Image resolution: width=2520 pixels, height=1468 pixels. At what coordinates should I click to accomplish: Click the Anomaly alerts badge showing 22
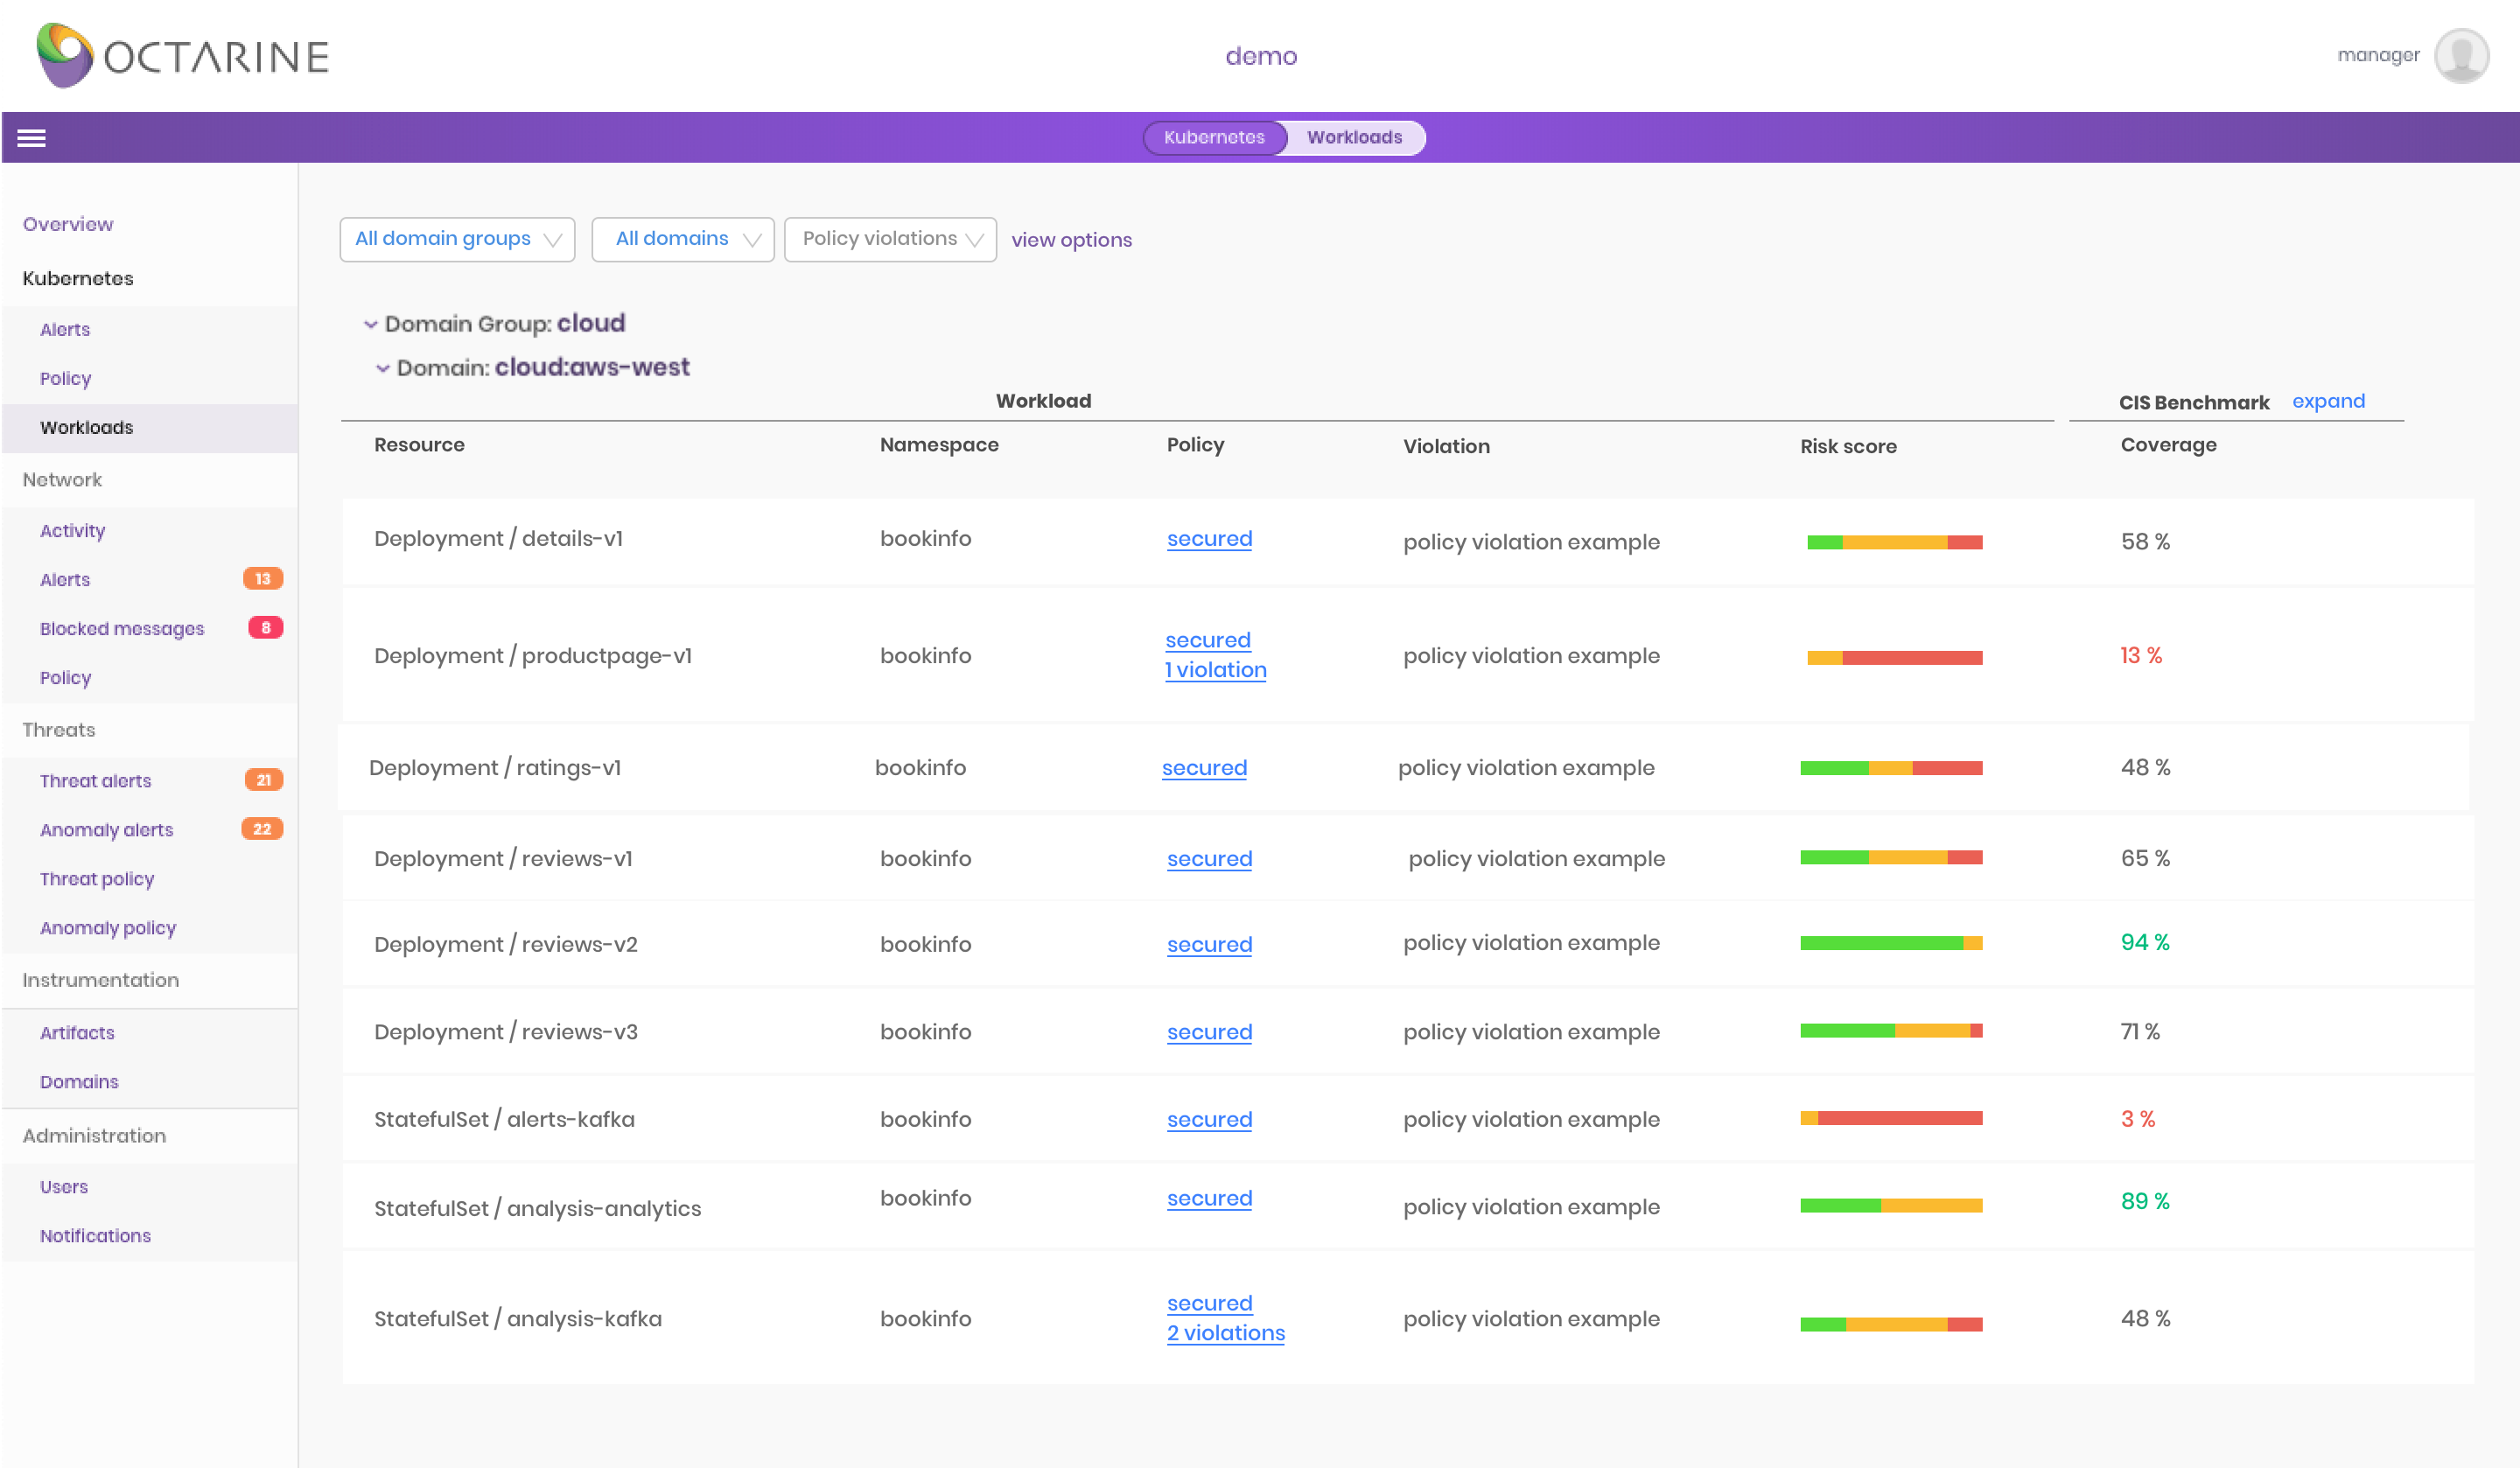click(x=262, y=829)
